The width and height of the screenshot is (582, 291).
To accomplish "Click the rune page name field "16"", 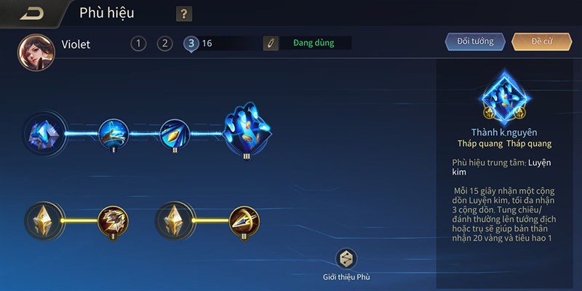I will tap(228, 44).
